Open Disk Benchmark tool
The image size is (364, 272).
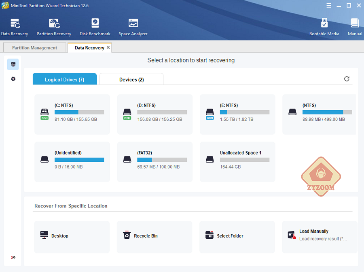(x=95, y=27)
